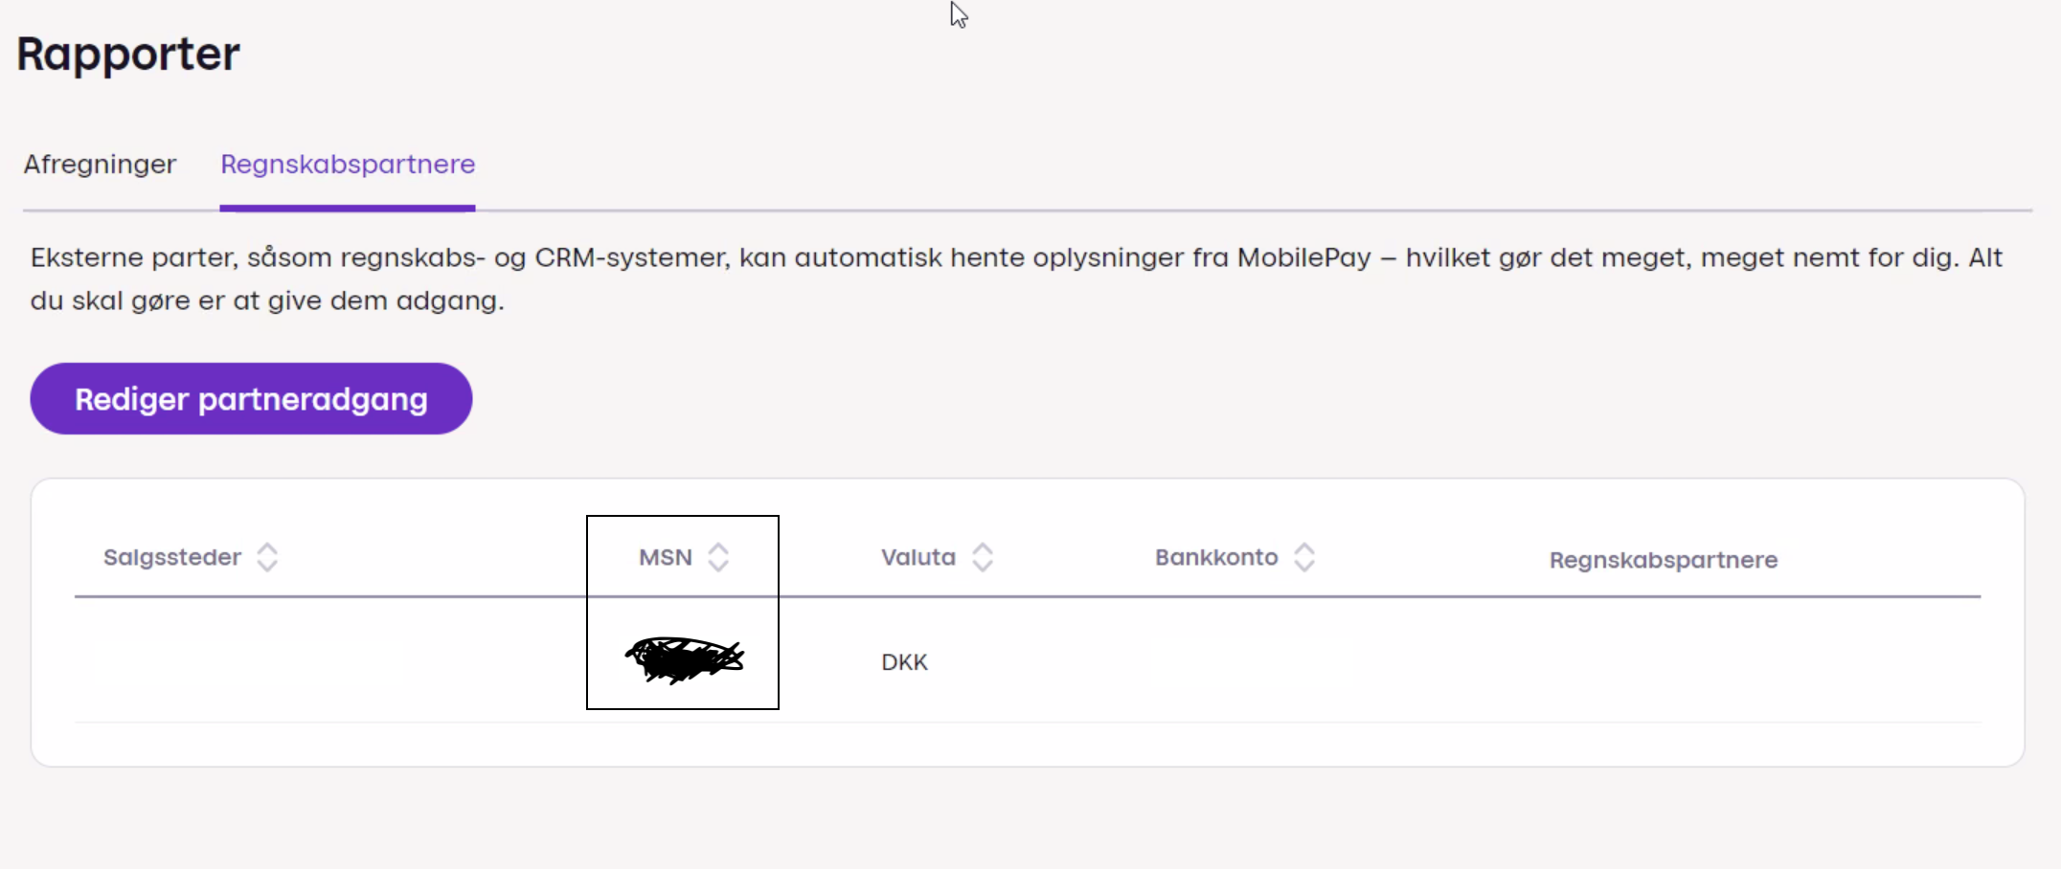Click MSN column sort arrows
Image resolution: width=2061 pixels, height=869 pixels.
(x=718, y=558)
